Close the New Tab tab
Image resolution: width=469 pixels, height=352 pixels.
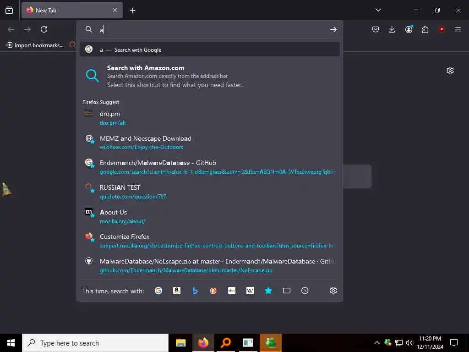[115, 10]
